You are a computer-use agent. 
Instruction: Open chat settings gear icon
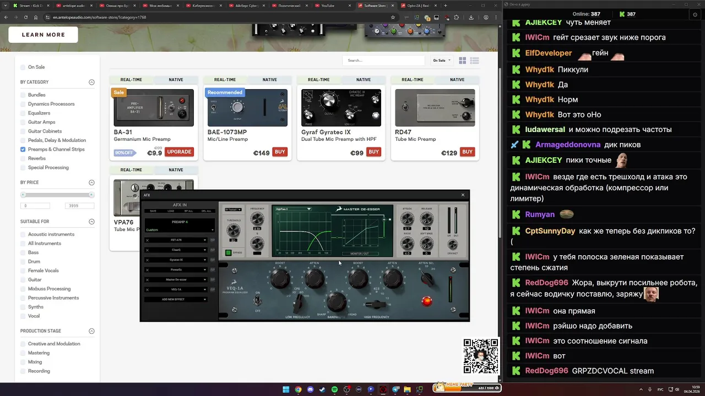(695, 14)
